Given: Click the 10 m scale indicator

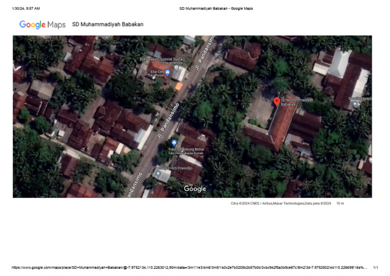Looking at the screenshot, I should 340,203.
